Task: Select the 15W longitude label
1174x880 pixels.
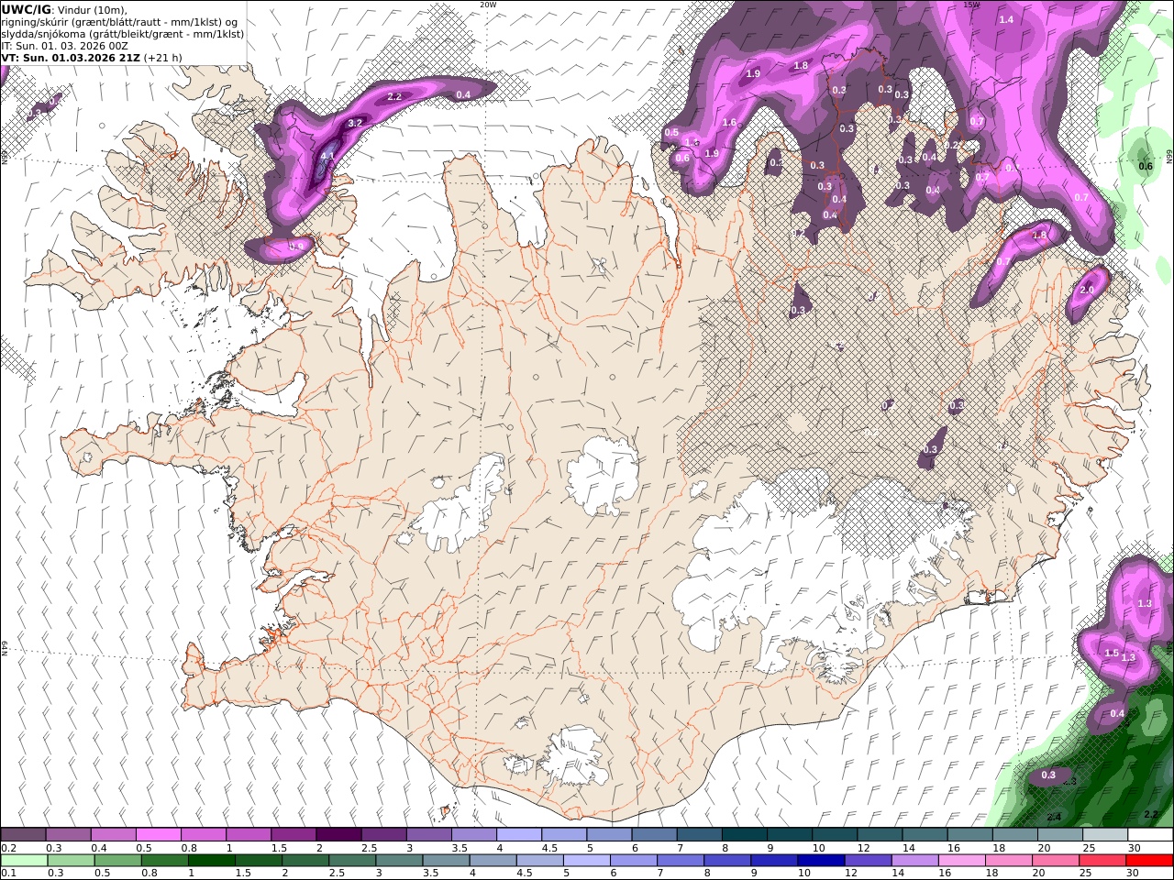Action: (972, 5)
